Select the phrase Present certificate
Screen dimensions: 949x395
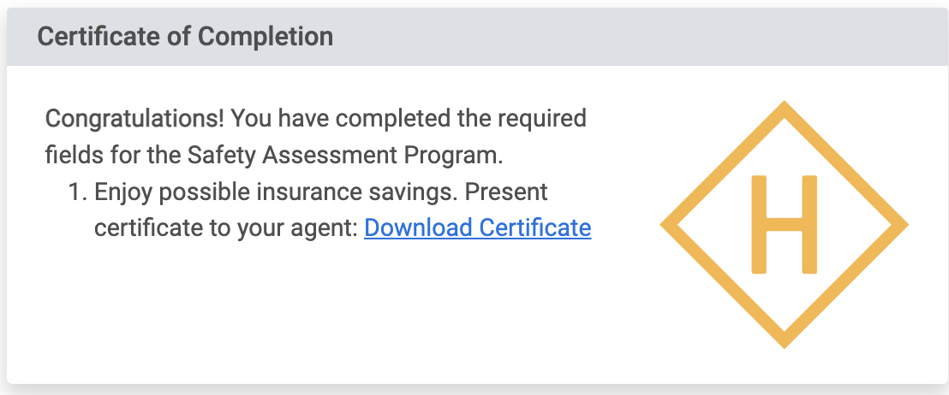coord(321,209)
